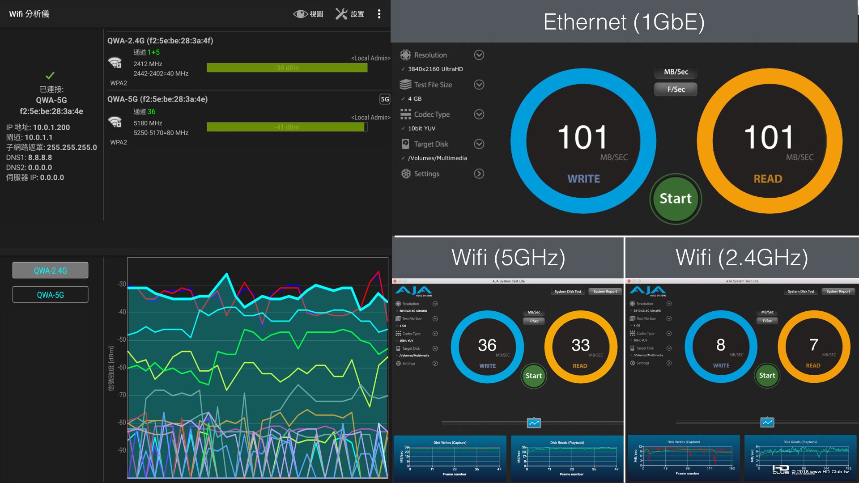
Task: Start the Wifi 2.4GHz disk test
Action: [x=767, y=375]
